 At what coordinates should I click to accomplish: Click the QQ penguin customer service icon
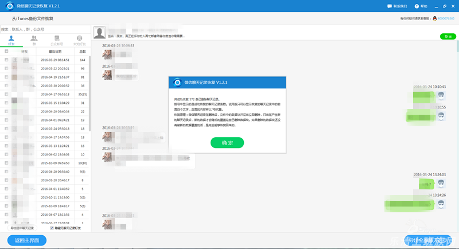tap(434, 18)
